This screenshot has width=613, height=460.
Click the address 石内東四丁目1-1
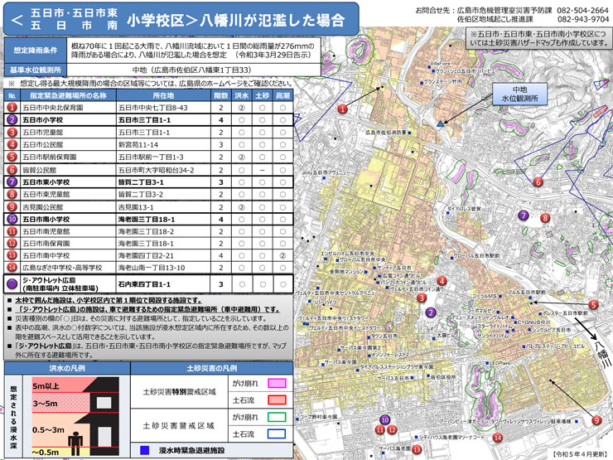[144, 284]
